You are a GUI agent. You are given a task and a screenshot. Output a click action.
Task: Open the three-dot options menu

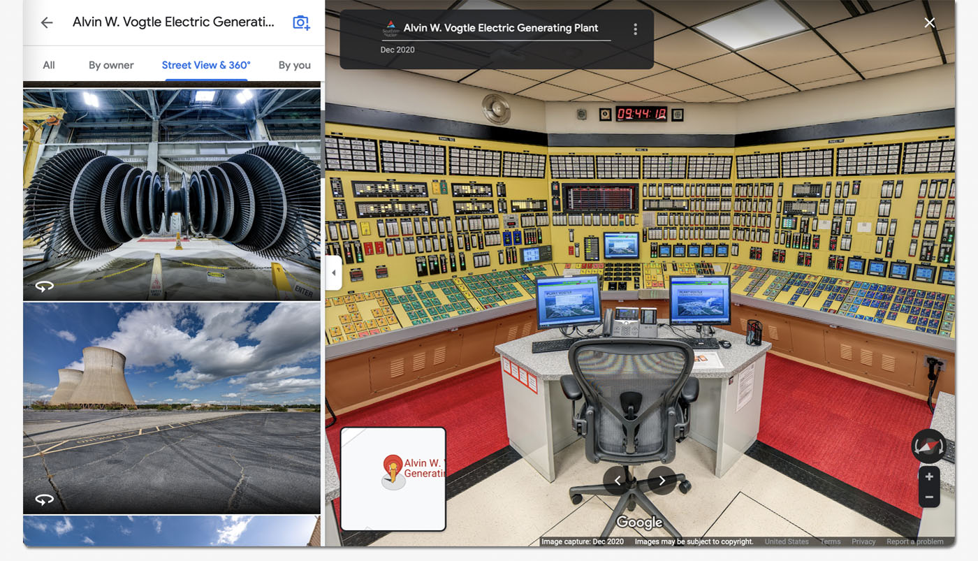635,29
